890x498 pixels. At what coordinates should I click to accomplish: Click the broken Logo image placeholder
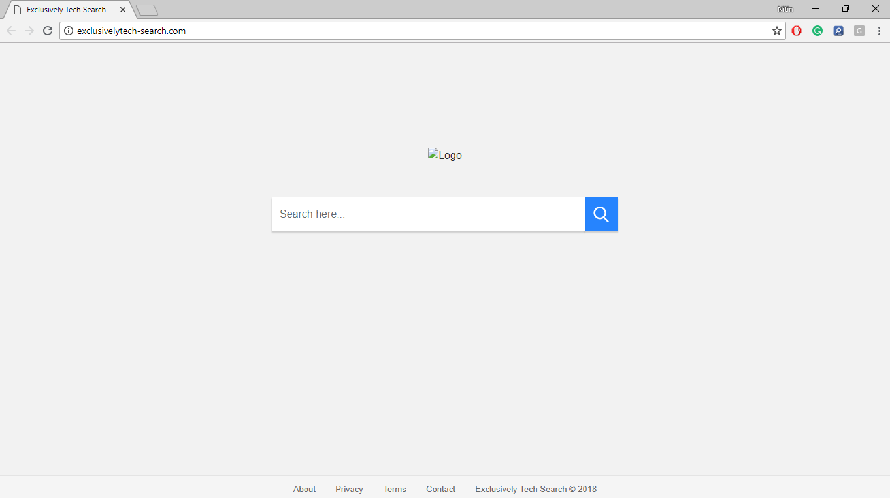[444, 154]
